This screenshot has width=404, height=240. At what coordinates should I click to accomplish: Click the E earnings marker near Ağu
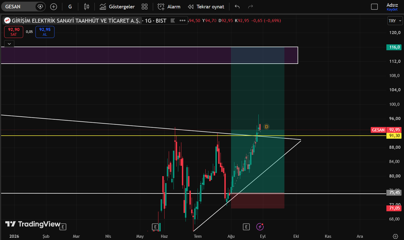(246, 227)
